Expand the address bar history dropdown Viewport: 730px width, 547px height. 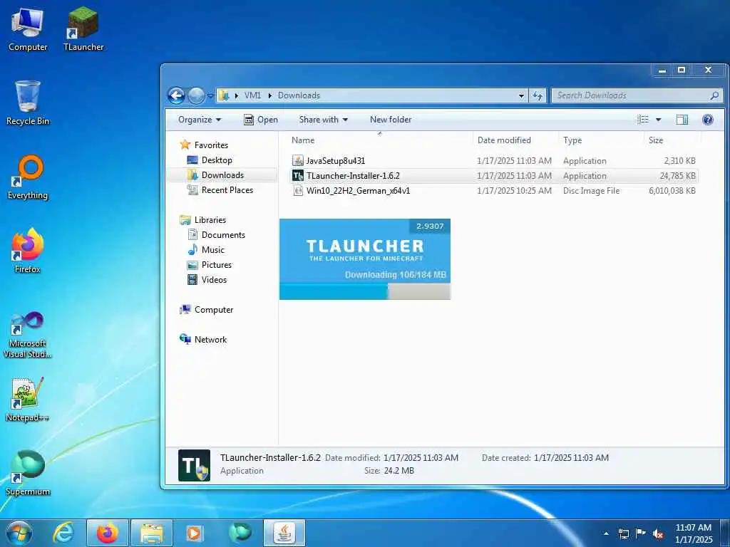pos(521,96)
